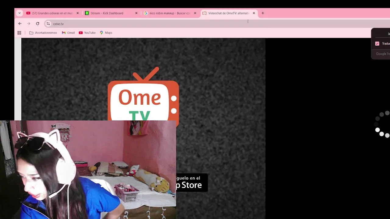This screenshot has height=219, width=390.
Task: Switch to the nico robin makeup Google tab
Action: 170,13
